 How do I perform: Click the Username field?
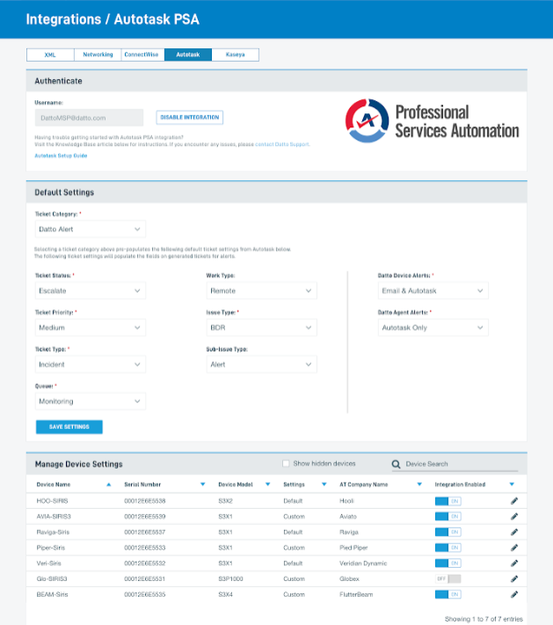pyautogui.click(x=89, y=118)
